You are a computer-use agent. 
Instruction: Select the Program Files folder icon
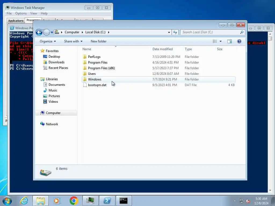85,62
